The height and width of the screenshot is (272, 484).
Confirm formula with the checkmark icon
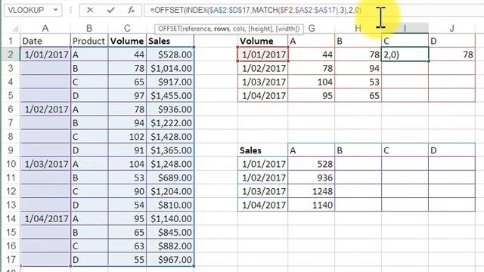coord(110,10)
